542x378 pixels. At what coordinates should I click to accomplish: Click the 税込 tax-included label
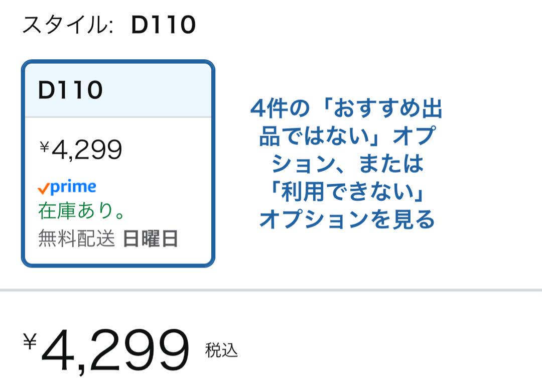tap(221, 350)
